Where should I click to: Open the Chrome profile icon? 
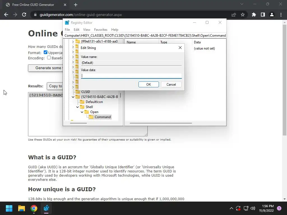(x=272, y=15)
